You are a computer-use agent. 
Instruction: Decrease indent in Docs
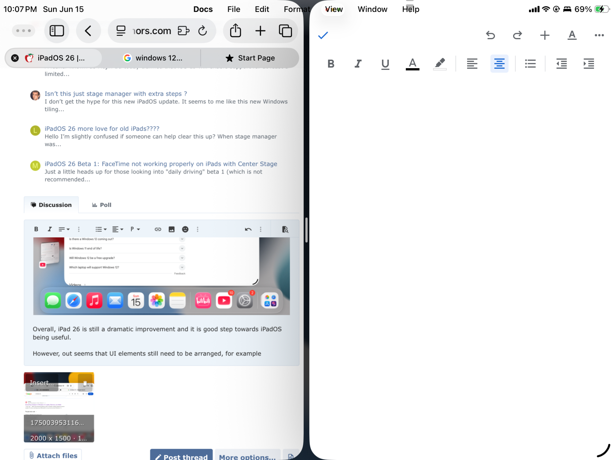pyautogui.click(x=562, y=64)
